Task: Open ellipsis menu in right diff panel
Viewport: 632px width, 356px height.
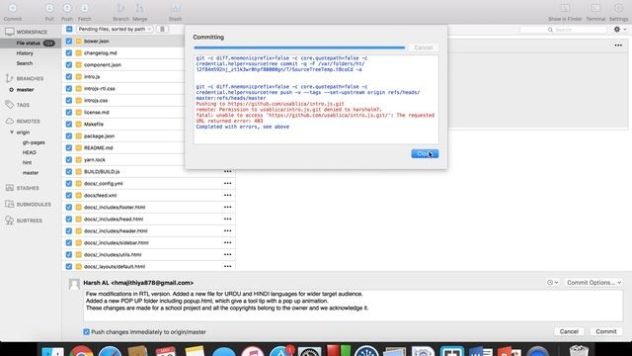Action: coord(618,45)
